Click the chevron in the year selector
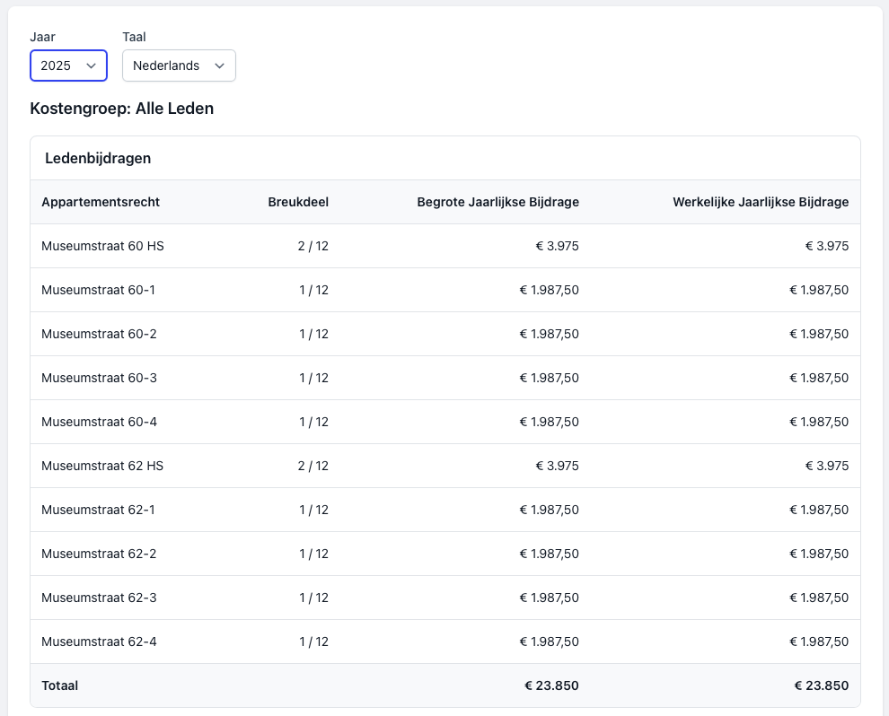This screenshot has width=889, height=716. [91, 65]
